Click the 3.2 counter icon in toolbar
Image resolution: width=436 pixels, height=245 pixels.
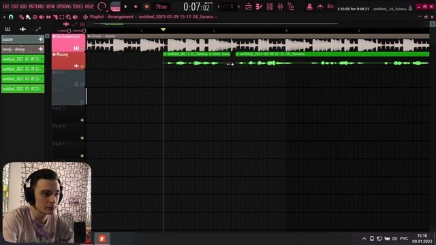pos(330,7)
